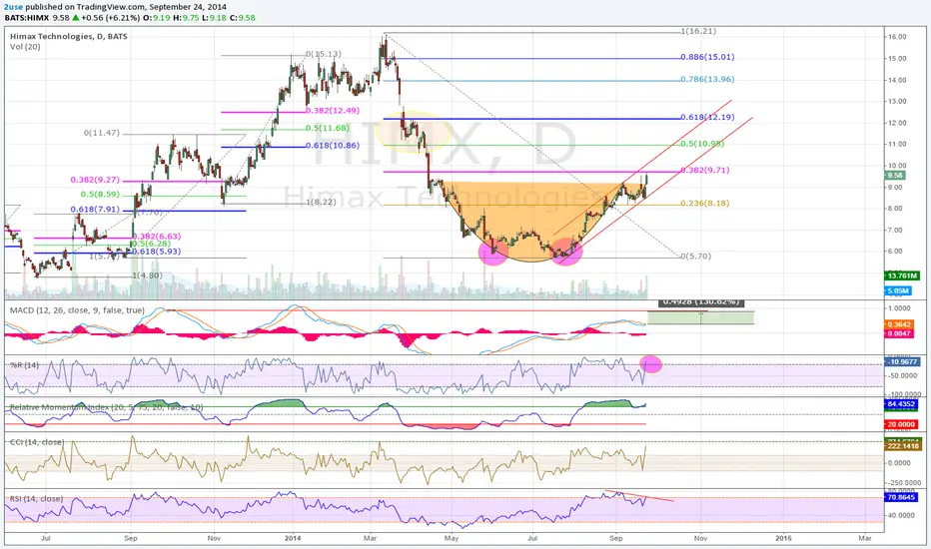This screenshot has width=931, height=549.
Task: Click the May time axis label
Action: point(452,538)
